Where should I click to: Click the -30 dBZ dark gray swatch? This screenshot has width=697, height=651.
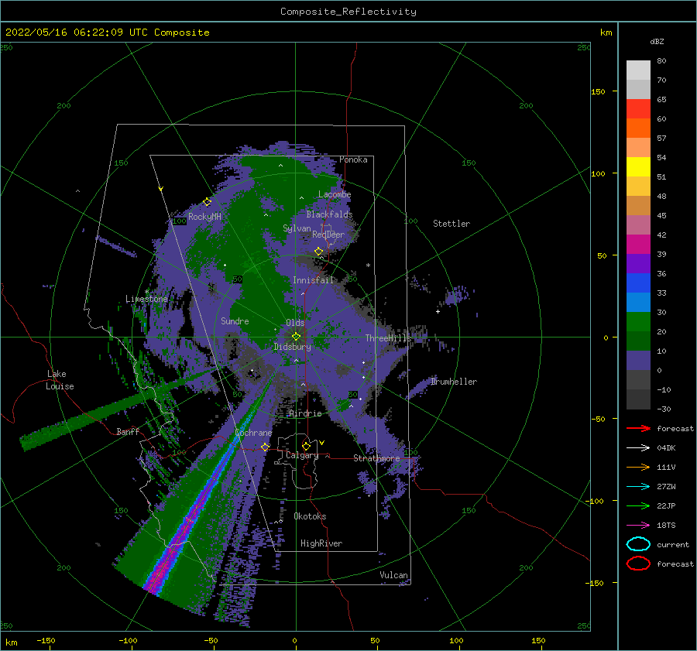click(x=638, y=399)
